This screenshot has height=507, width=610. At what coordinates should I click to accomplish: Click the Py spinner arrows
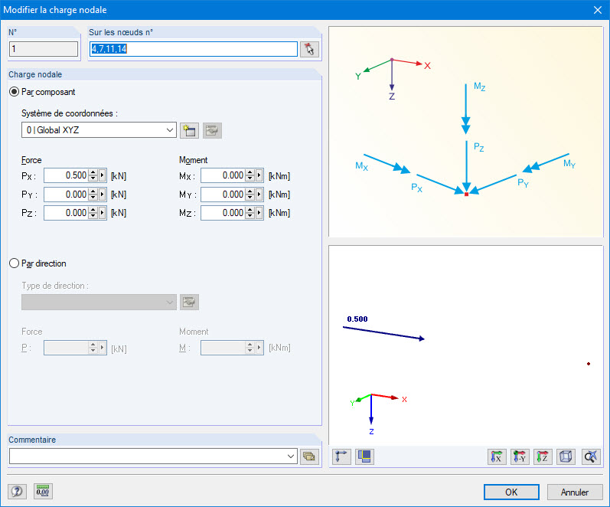coord(93,194)
